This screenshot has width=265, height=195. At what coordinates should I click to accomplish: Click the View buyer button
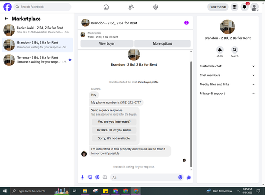[107, 43]
